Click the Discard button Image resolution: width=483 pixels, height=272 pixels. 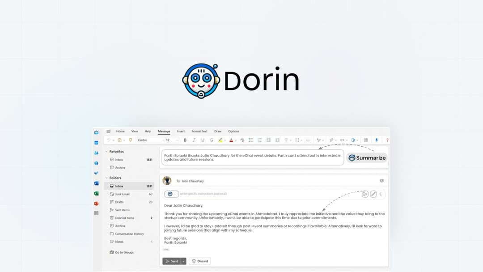tap(200, 261)
